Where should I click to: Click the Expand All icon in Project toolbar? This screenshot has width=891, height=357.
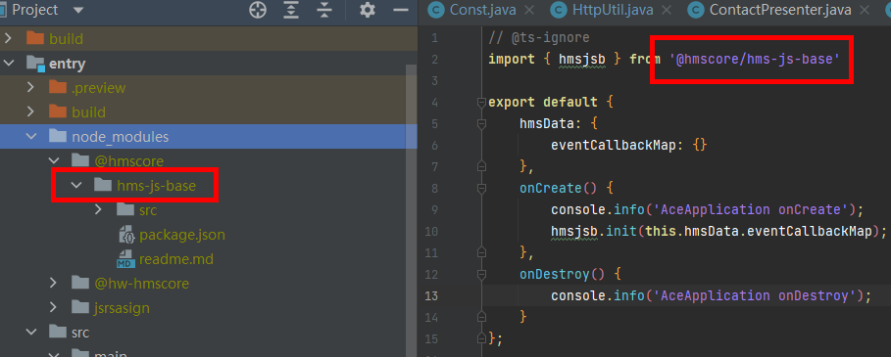291,10
